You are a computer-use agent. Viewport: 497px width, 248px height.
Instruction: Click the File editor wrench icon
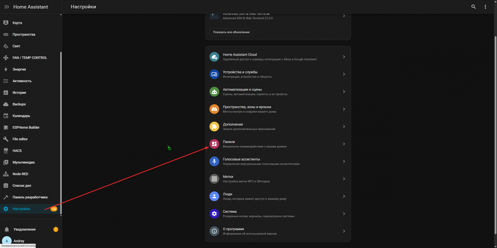pos(6,139)
